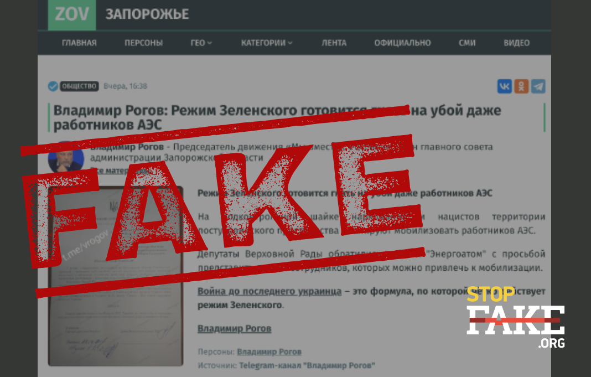Open the ПЕРСОНЫ menu item
The image size is (591, 377).
(144, 43)
